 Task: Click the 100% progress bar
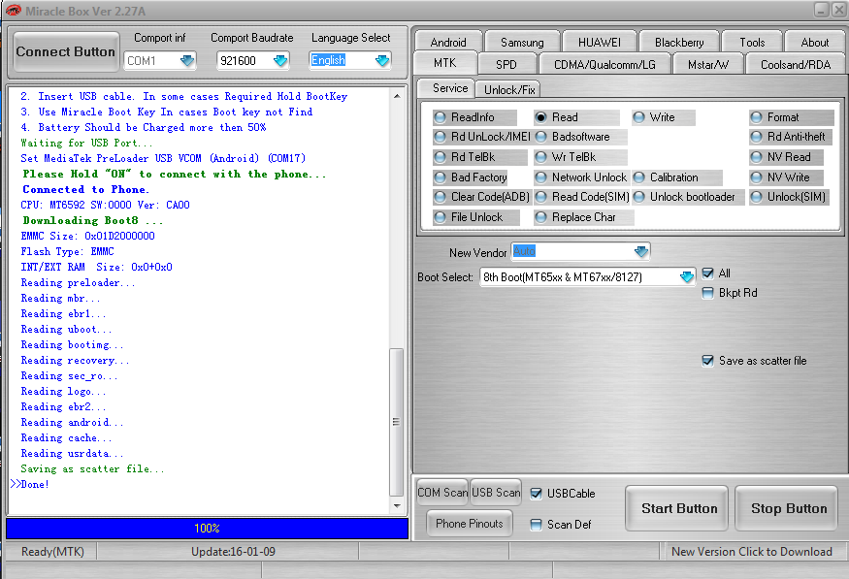pyautogui.click(x=207, y=529)
